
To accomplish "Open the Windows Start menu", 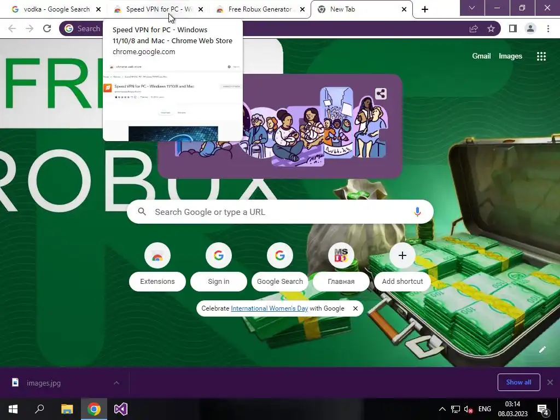I will pyautogui.click(x=13, y=409).
